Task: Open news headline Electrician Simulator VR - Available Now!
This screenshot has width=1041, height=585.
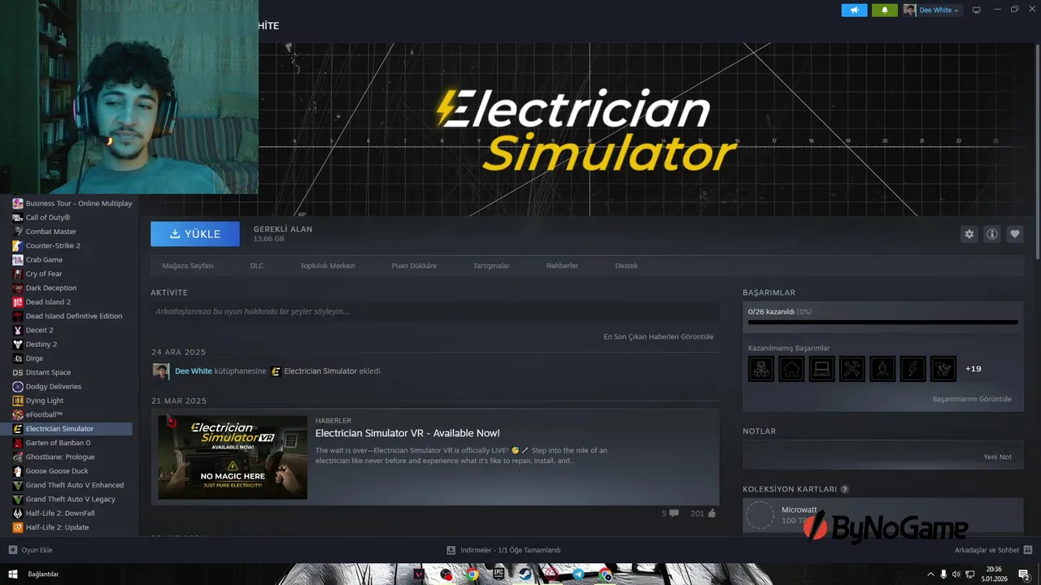Action: (x=407, y=433)
